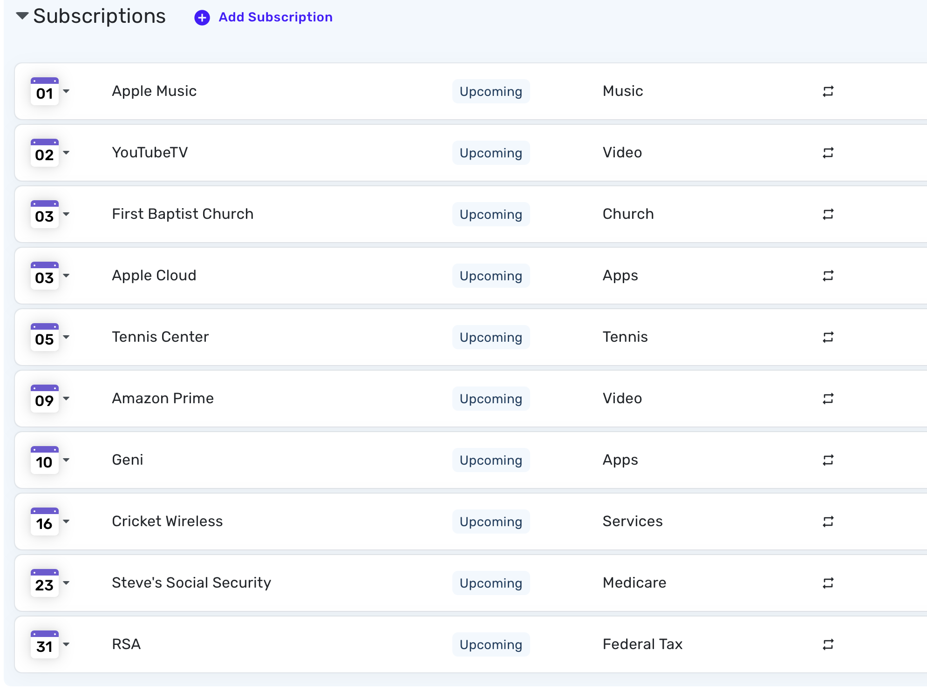927x691 pixels.
Task: Open the calendar icon for Amazon Prime
Action: (45, 399)
